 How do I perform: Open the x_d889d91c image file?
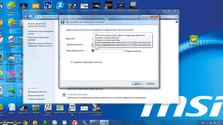click(x=36, y=109)
